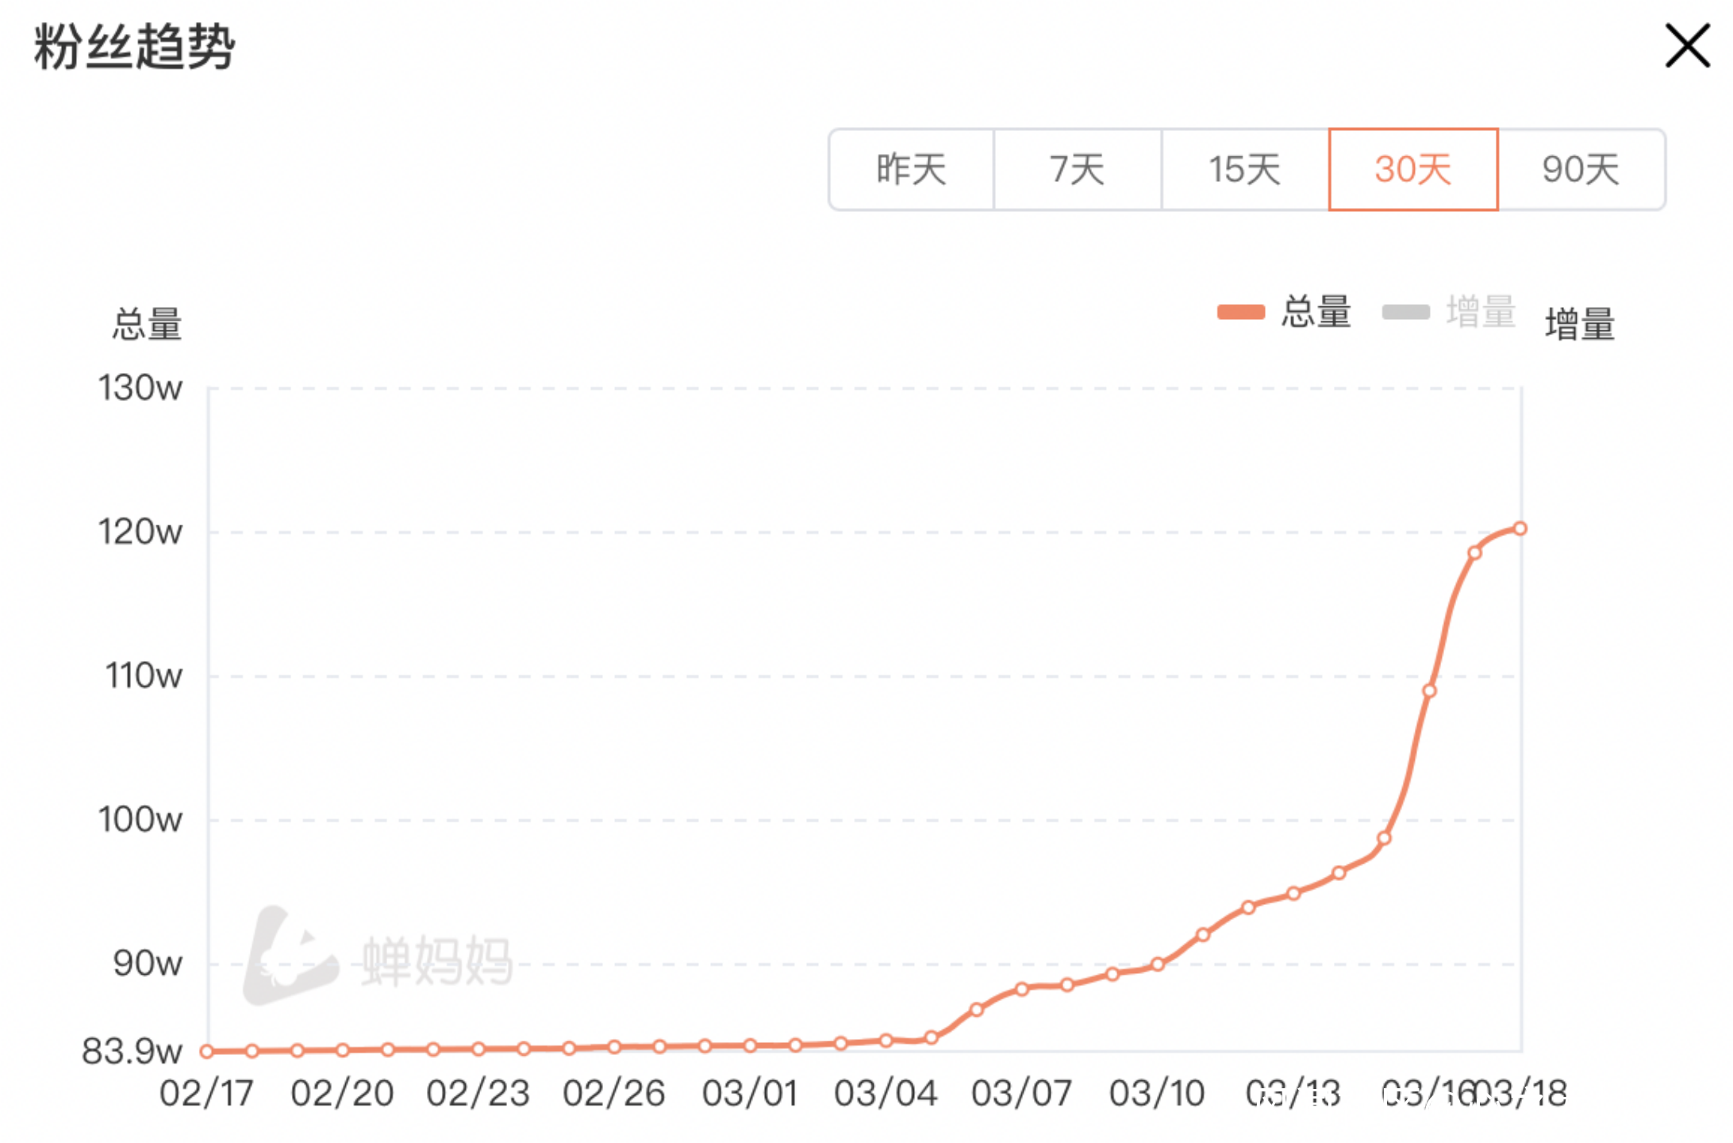Click the 03/07 data point on the line
Screen dimensions: 1733x1143
pyautogui.click(x=1022, y=989)
